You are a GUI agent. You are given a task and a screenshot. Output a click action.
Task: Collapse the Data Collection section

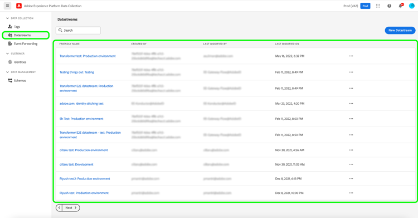coord(7,18)
